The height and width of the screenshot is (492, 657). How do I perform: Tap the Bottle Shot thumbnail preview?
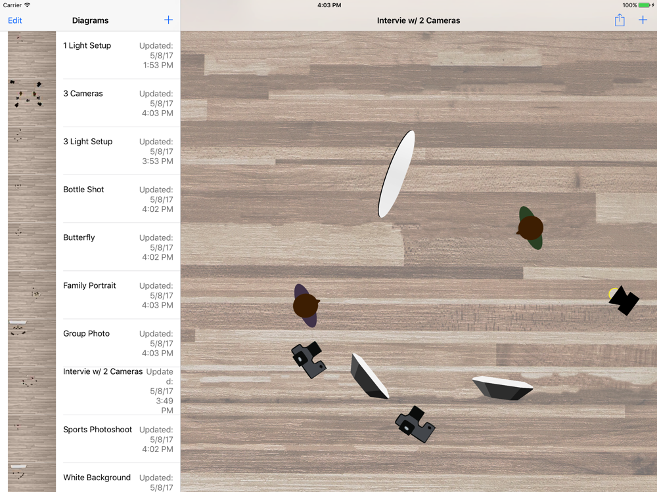[32, 199]
